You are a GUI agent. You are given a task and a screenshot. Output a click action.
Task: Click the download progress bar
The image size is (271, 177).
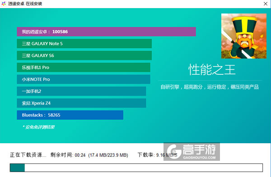pyautogui.click(x=136, y=168)
